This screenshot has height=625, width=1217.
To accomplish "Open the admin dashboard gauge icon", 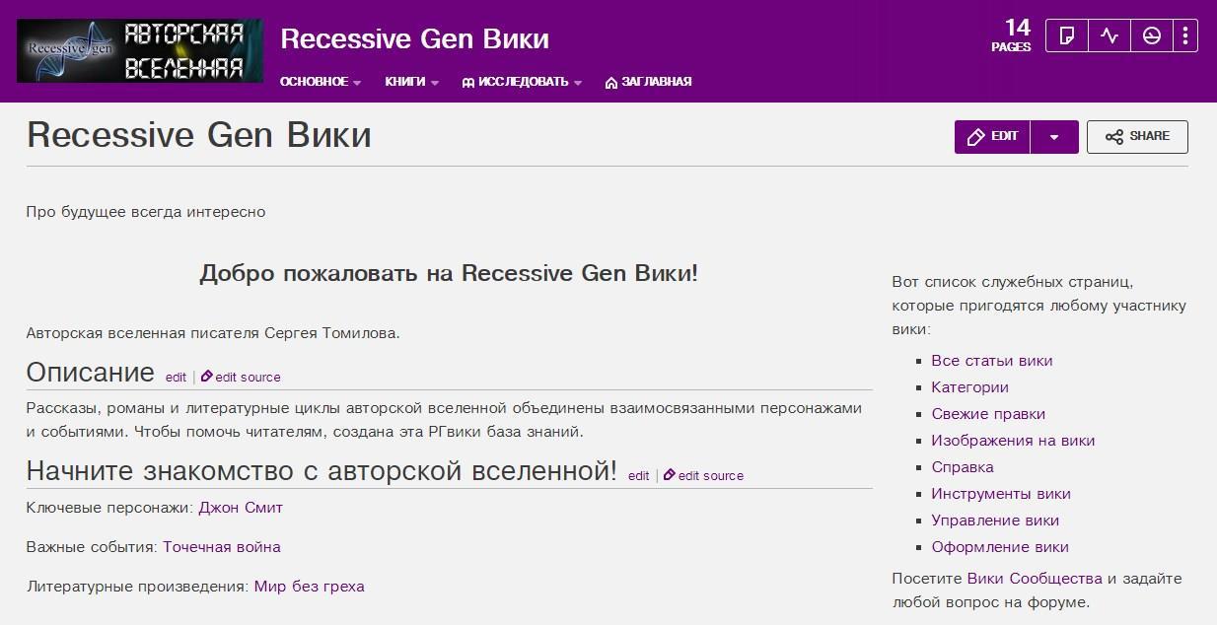I will (1151, 36).
